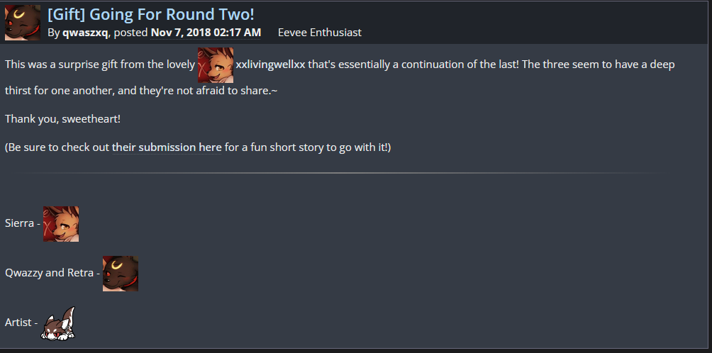Visit the qwaszxq author profile link
Screen dimensions: 712x353
[x=85, y=33]
